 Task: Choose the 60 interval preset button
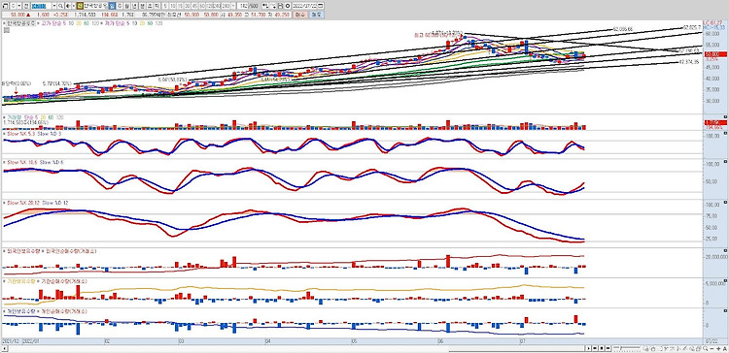(x=202, y=6)
